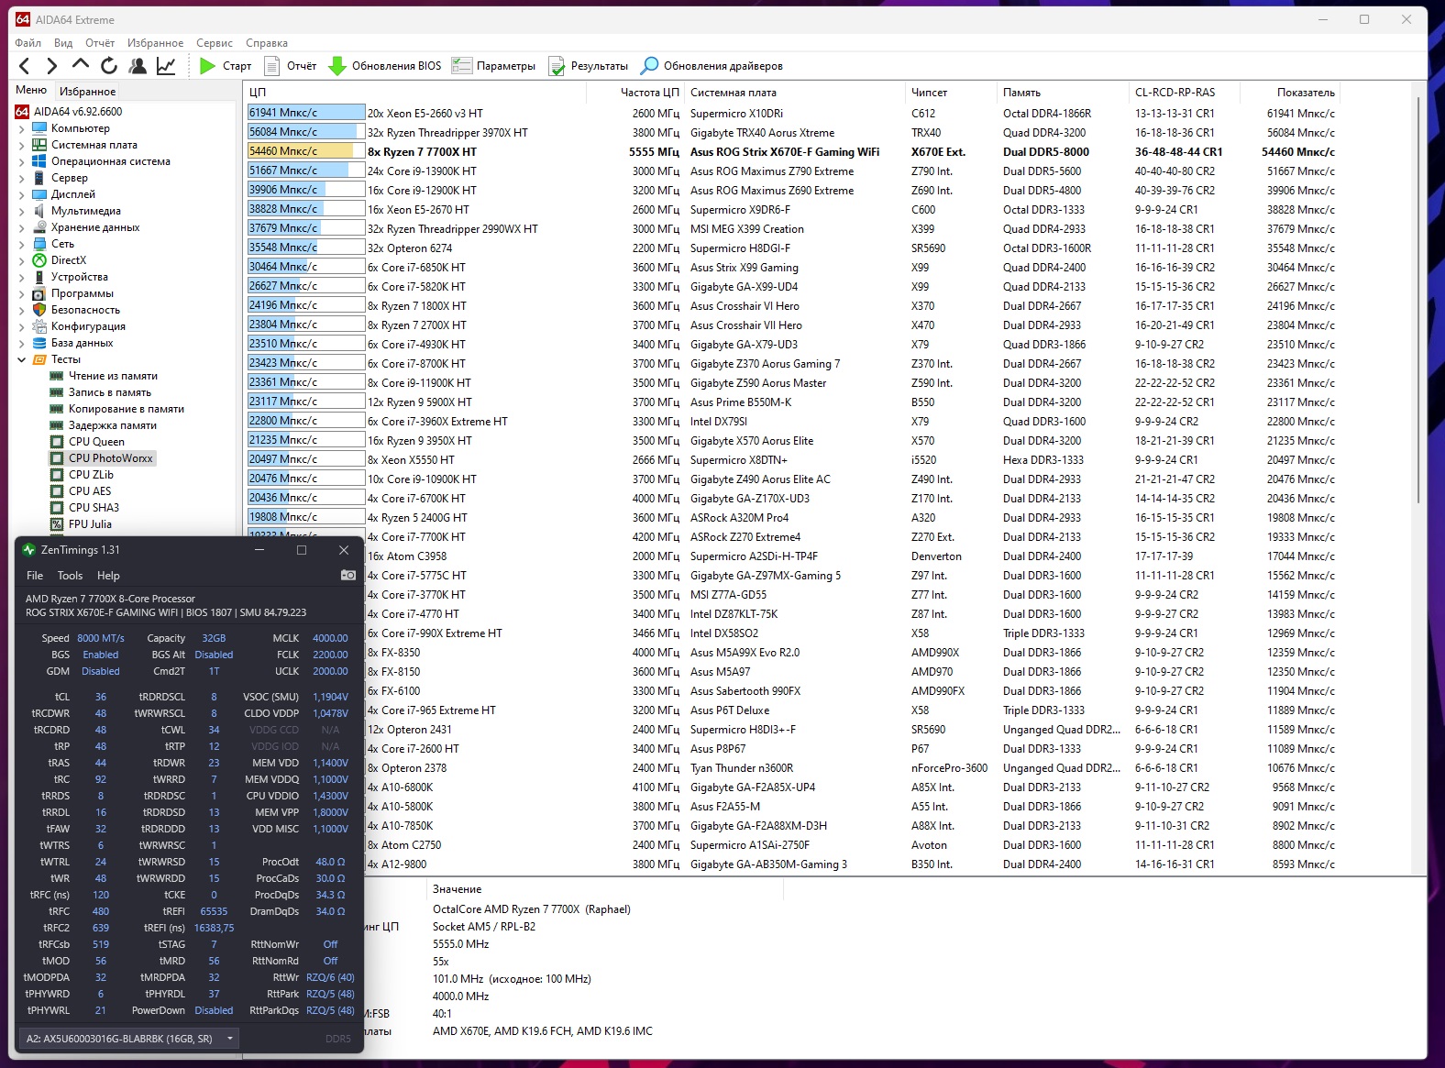
Task: Expand the DirectX tree node
Action: click(22, 261)
